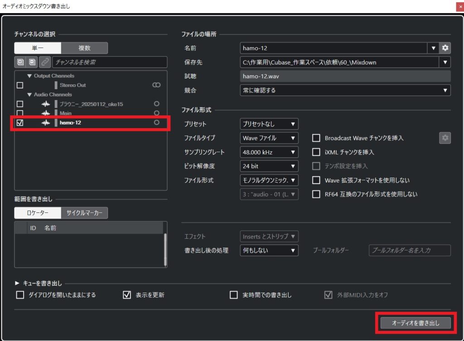Click the stereo icon on Stereo Out row
This screenshot has height=341, width=464.
click(156, 85)
